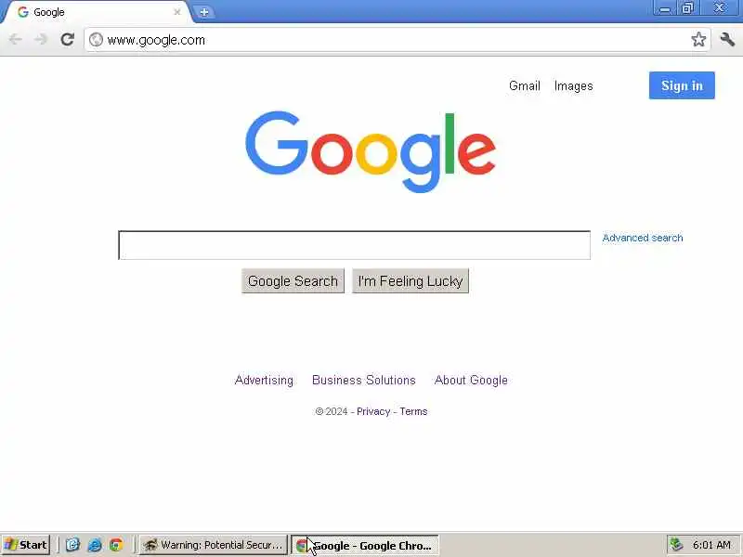The height and width of the screenshot is (557, 743).
Task: Open the Images link
Action: pos(573,85)
